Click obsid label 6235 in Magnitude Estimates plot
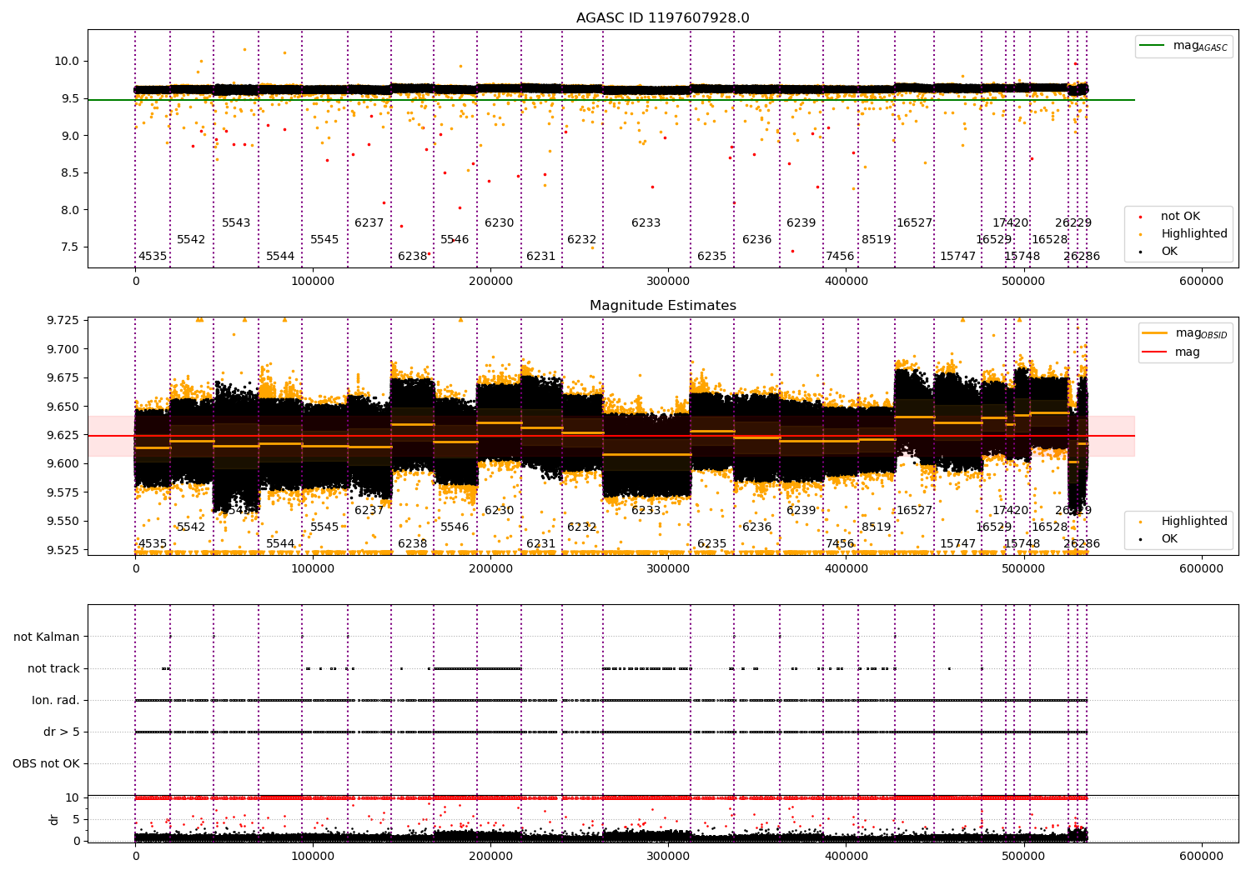The height and width of the screenshot is (875, 1251). [712, 544]
